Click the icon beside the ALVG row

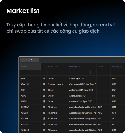click(44, 96)
